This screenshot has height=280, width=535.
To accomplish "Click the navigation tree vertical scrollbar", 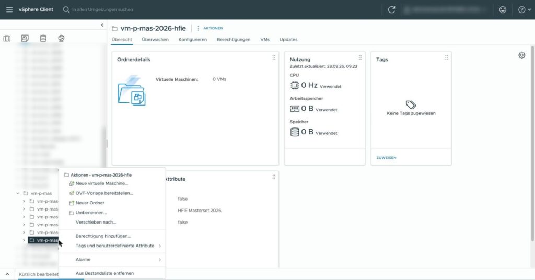I will pos(105,148).
